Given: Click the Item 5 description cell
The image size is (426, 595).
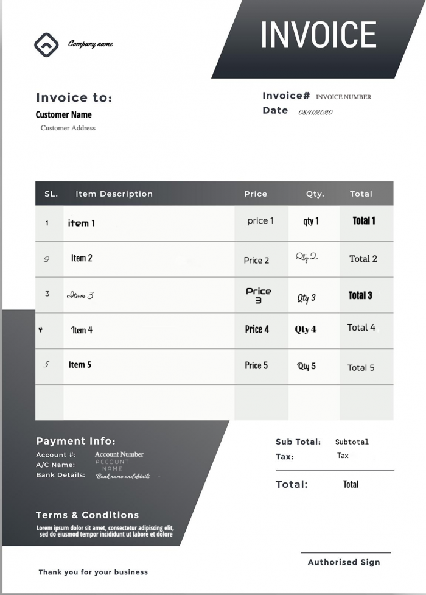Looking at the screenshot, I should pos(80,365).
